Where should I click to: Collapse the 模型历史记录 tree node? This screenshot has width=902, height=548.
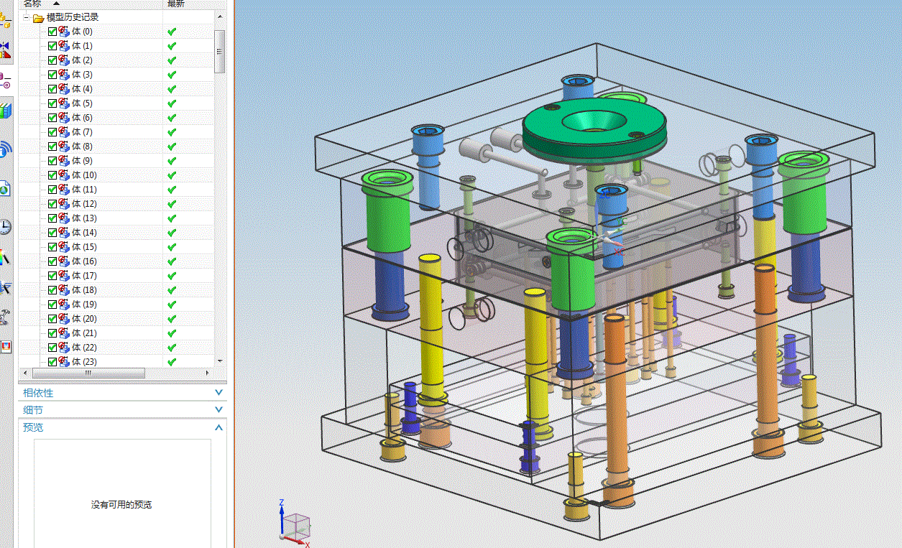pyautogui.click(x=27, y=17)
